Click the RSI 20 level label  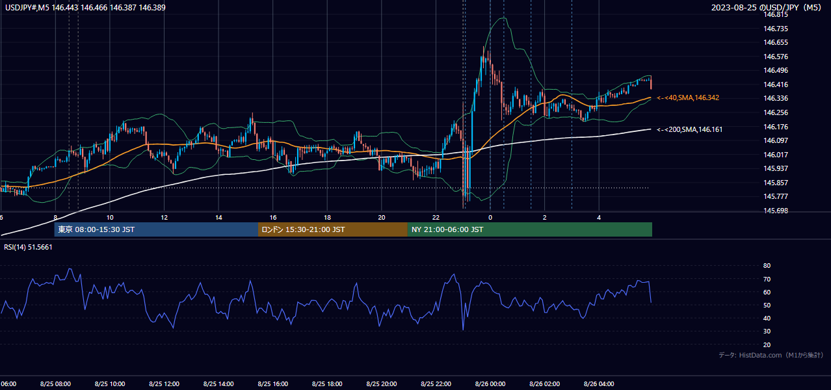click(767, 344)
